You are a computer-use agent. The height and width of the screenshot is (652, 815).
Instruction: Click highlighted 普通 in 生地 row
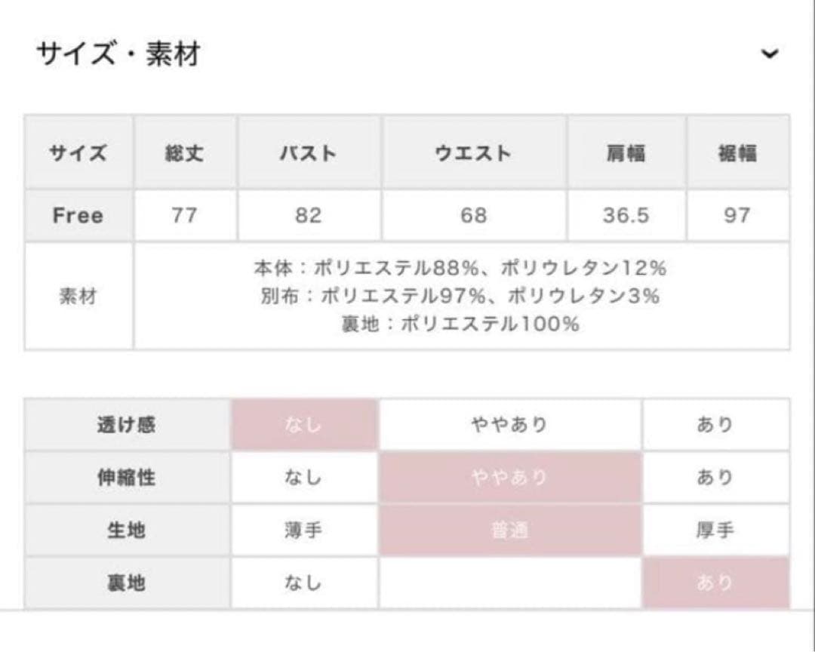(x=510, y=531)
